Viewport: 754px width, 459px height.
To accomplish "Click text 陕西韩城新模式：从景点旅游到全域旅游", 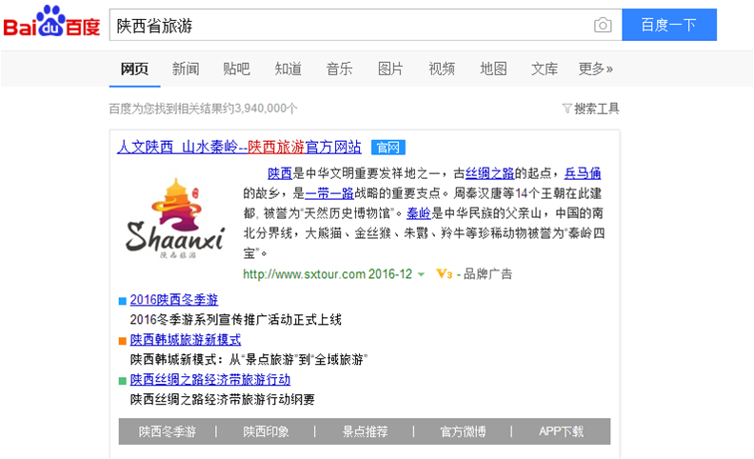I will click(248, 359).
